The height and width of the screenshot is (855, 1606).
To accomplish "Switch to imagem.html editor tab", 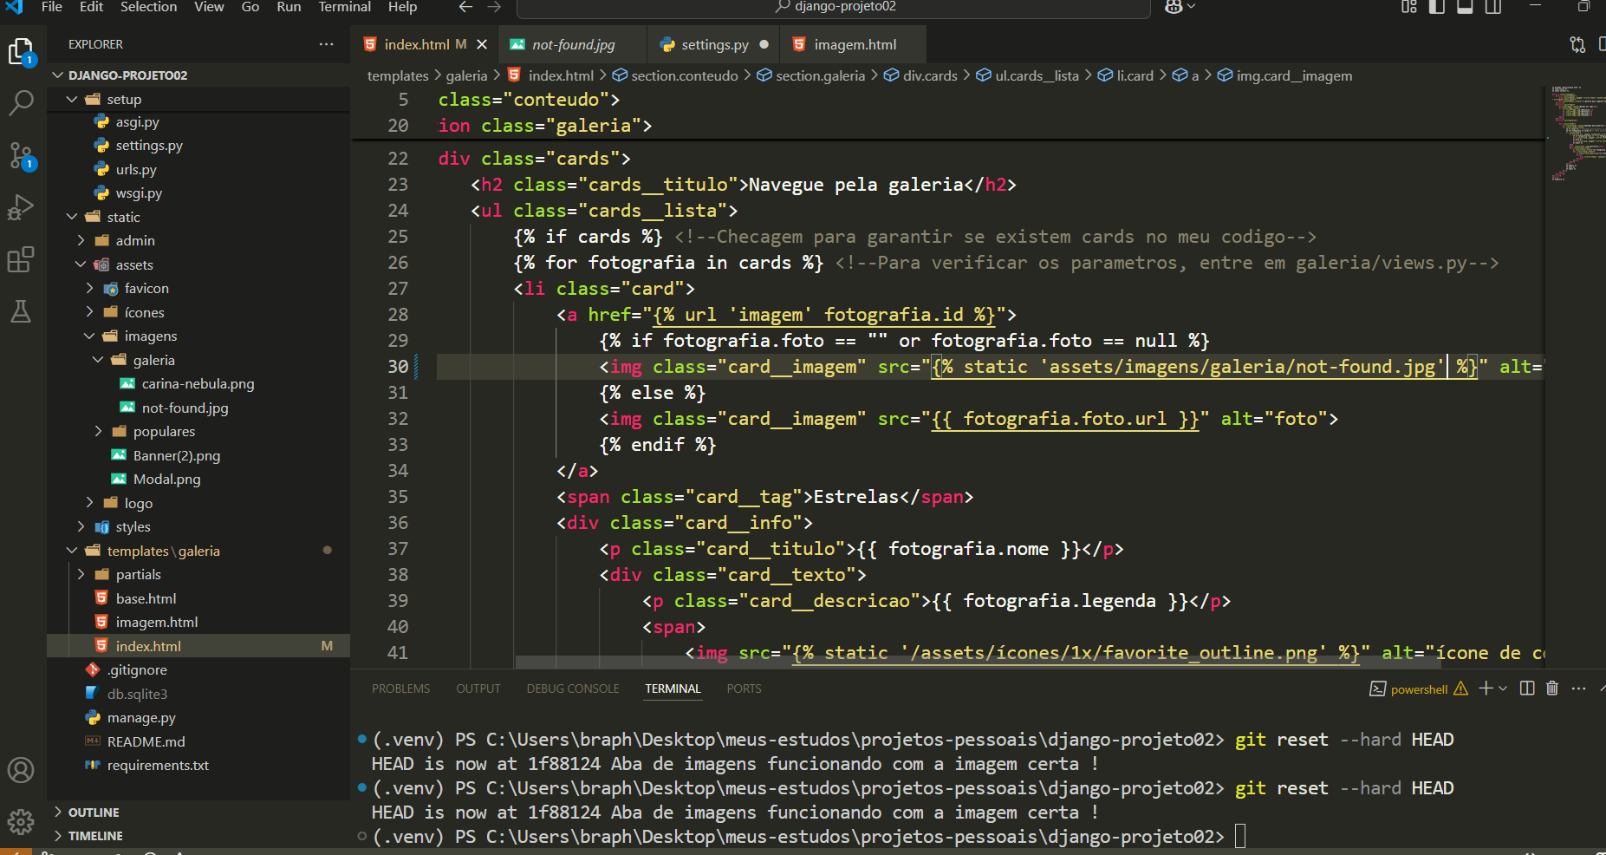I will click(854, 44).
